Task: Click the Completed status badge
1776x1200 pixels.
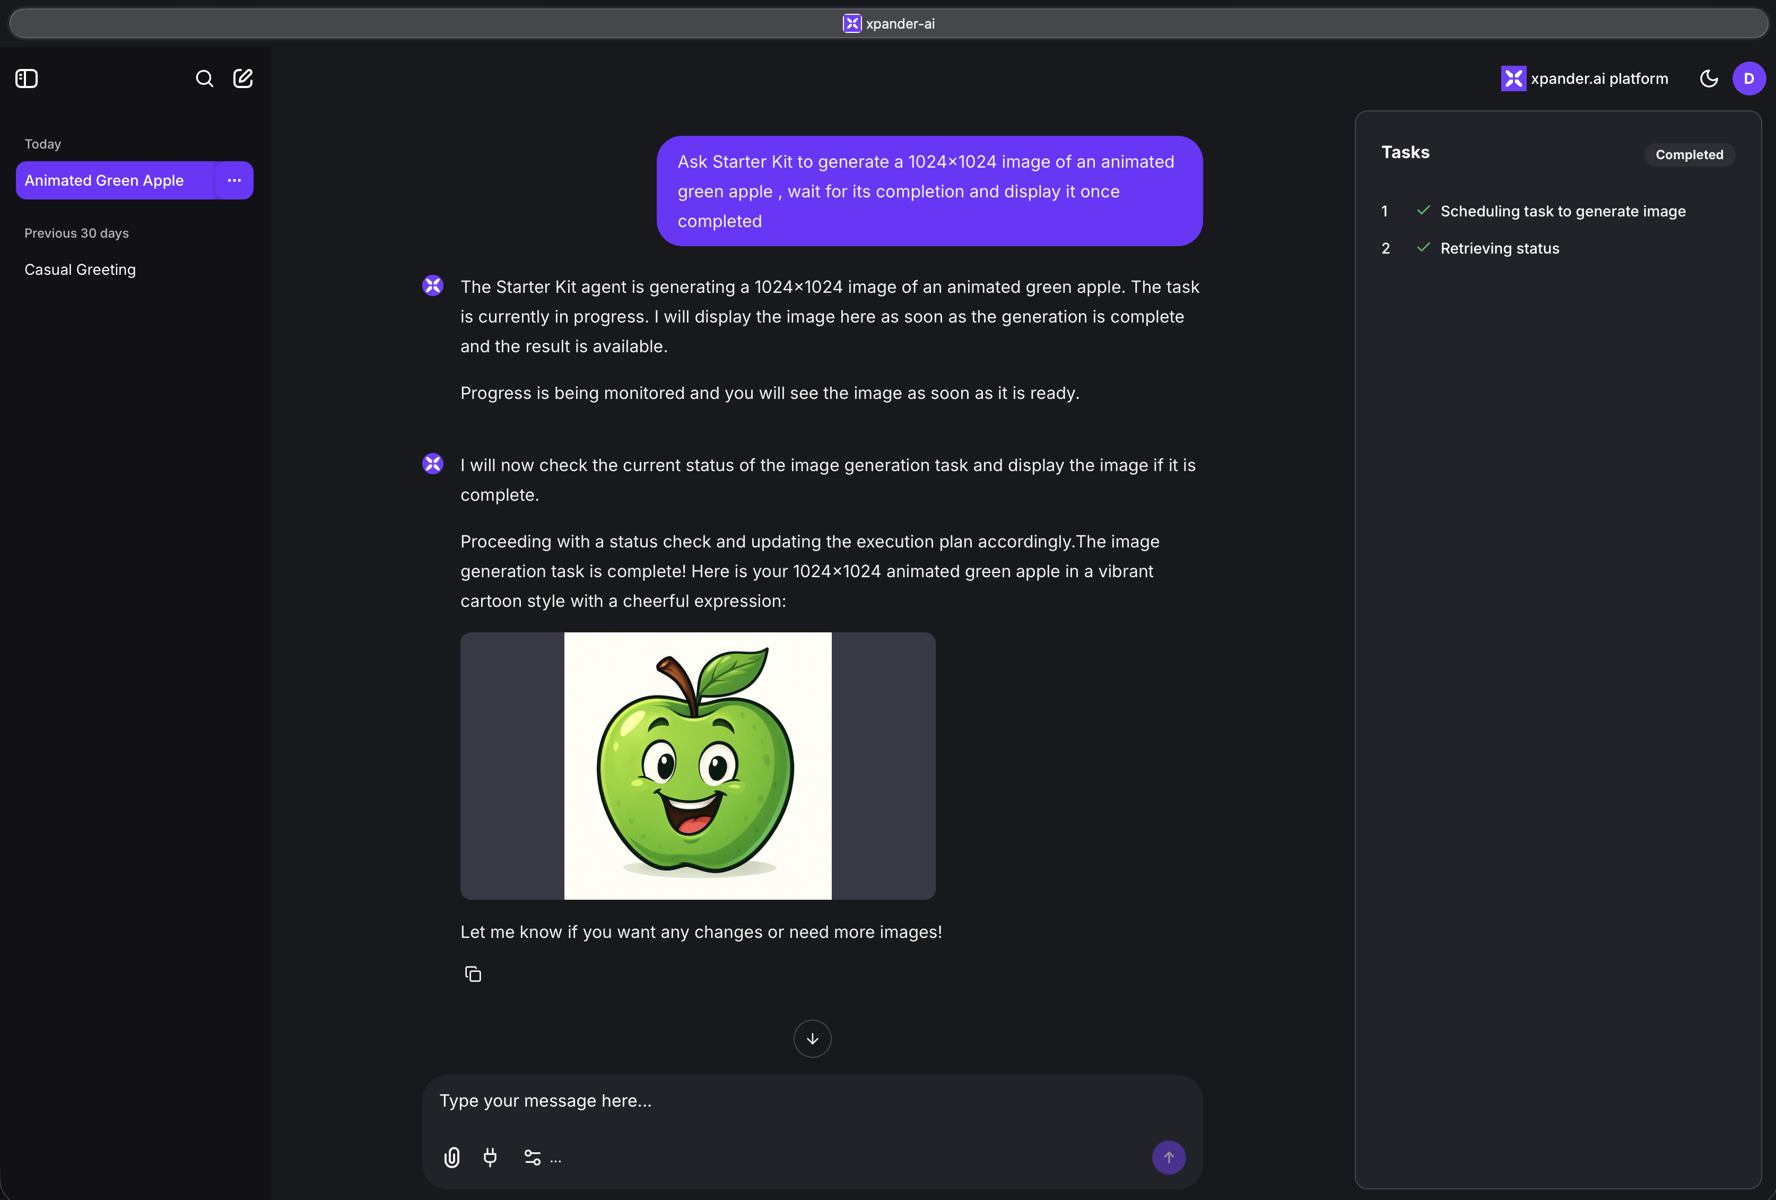Action: (1689, 154)
